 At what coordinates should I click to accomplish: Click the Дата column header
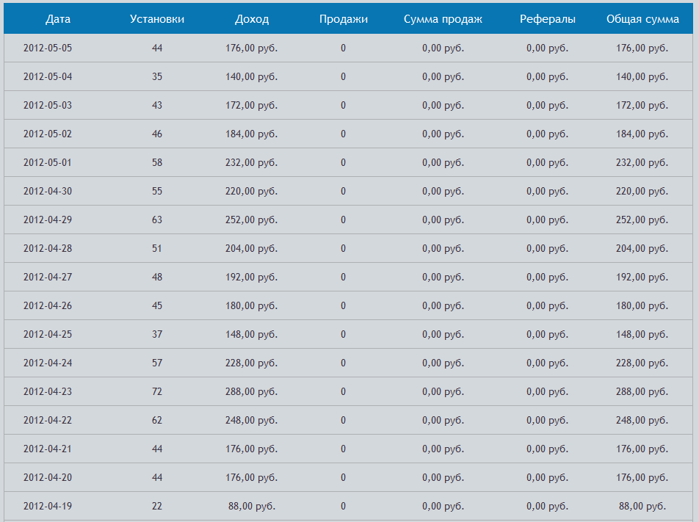click(x=58, y=19)
